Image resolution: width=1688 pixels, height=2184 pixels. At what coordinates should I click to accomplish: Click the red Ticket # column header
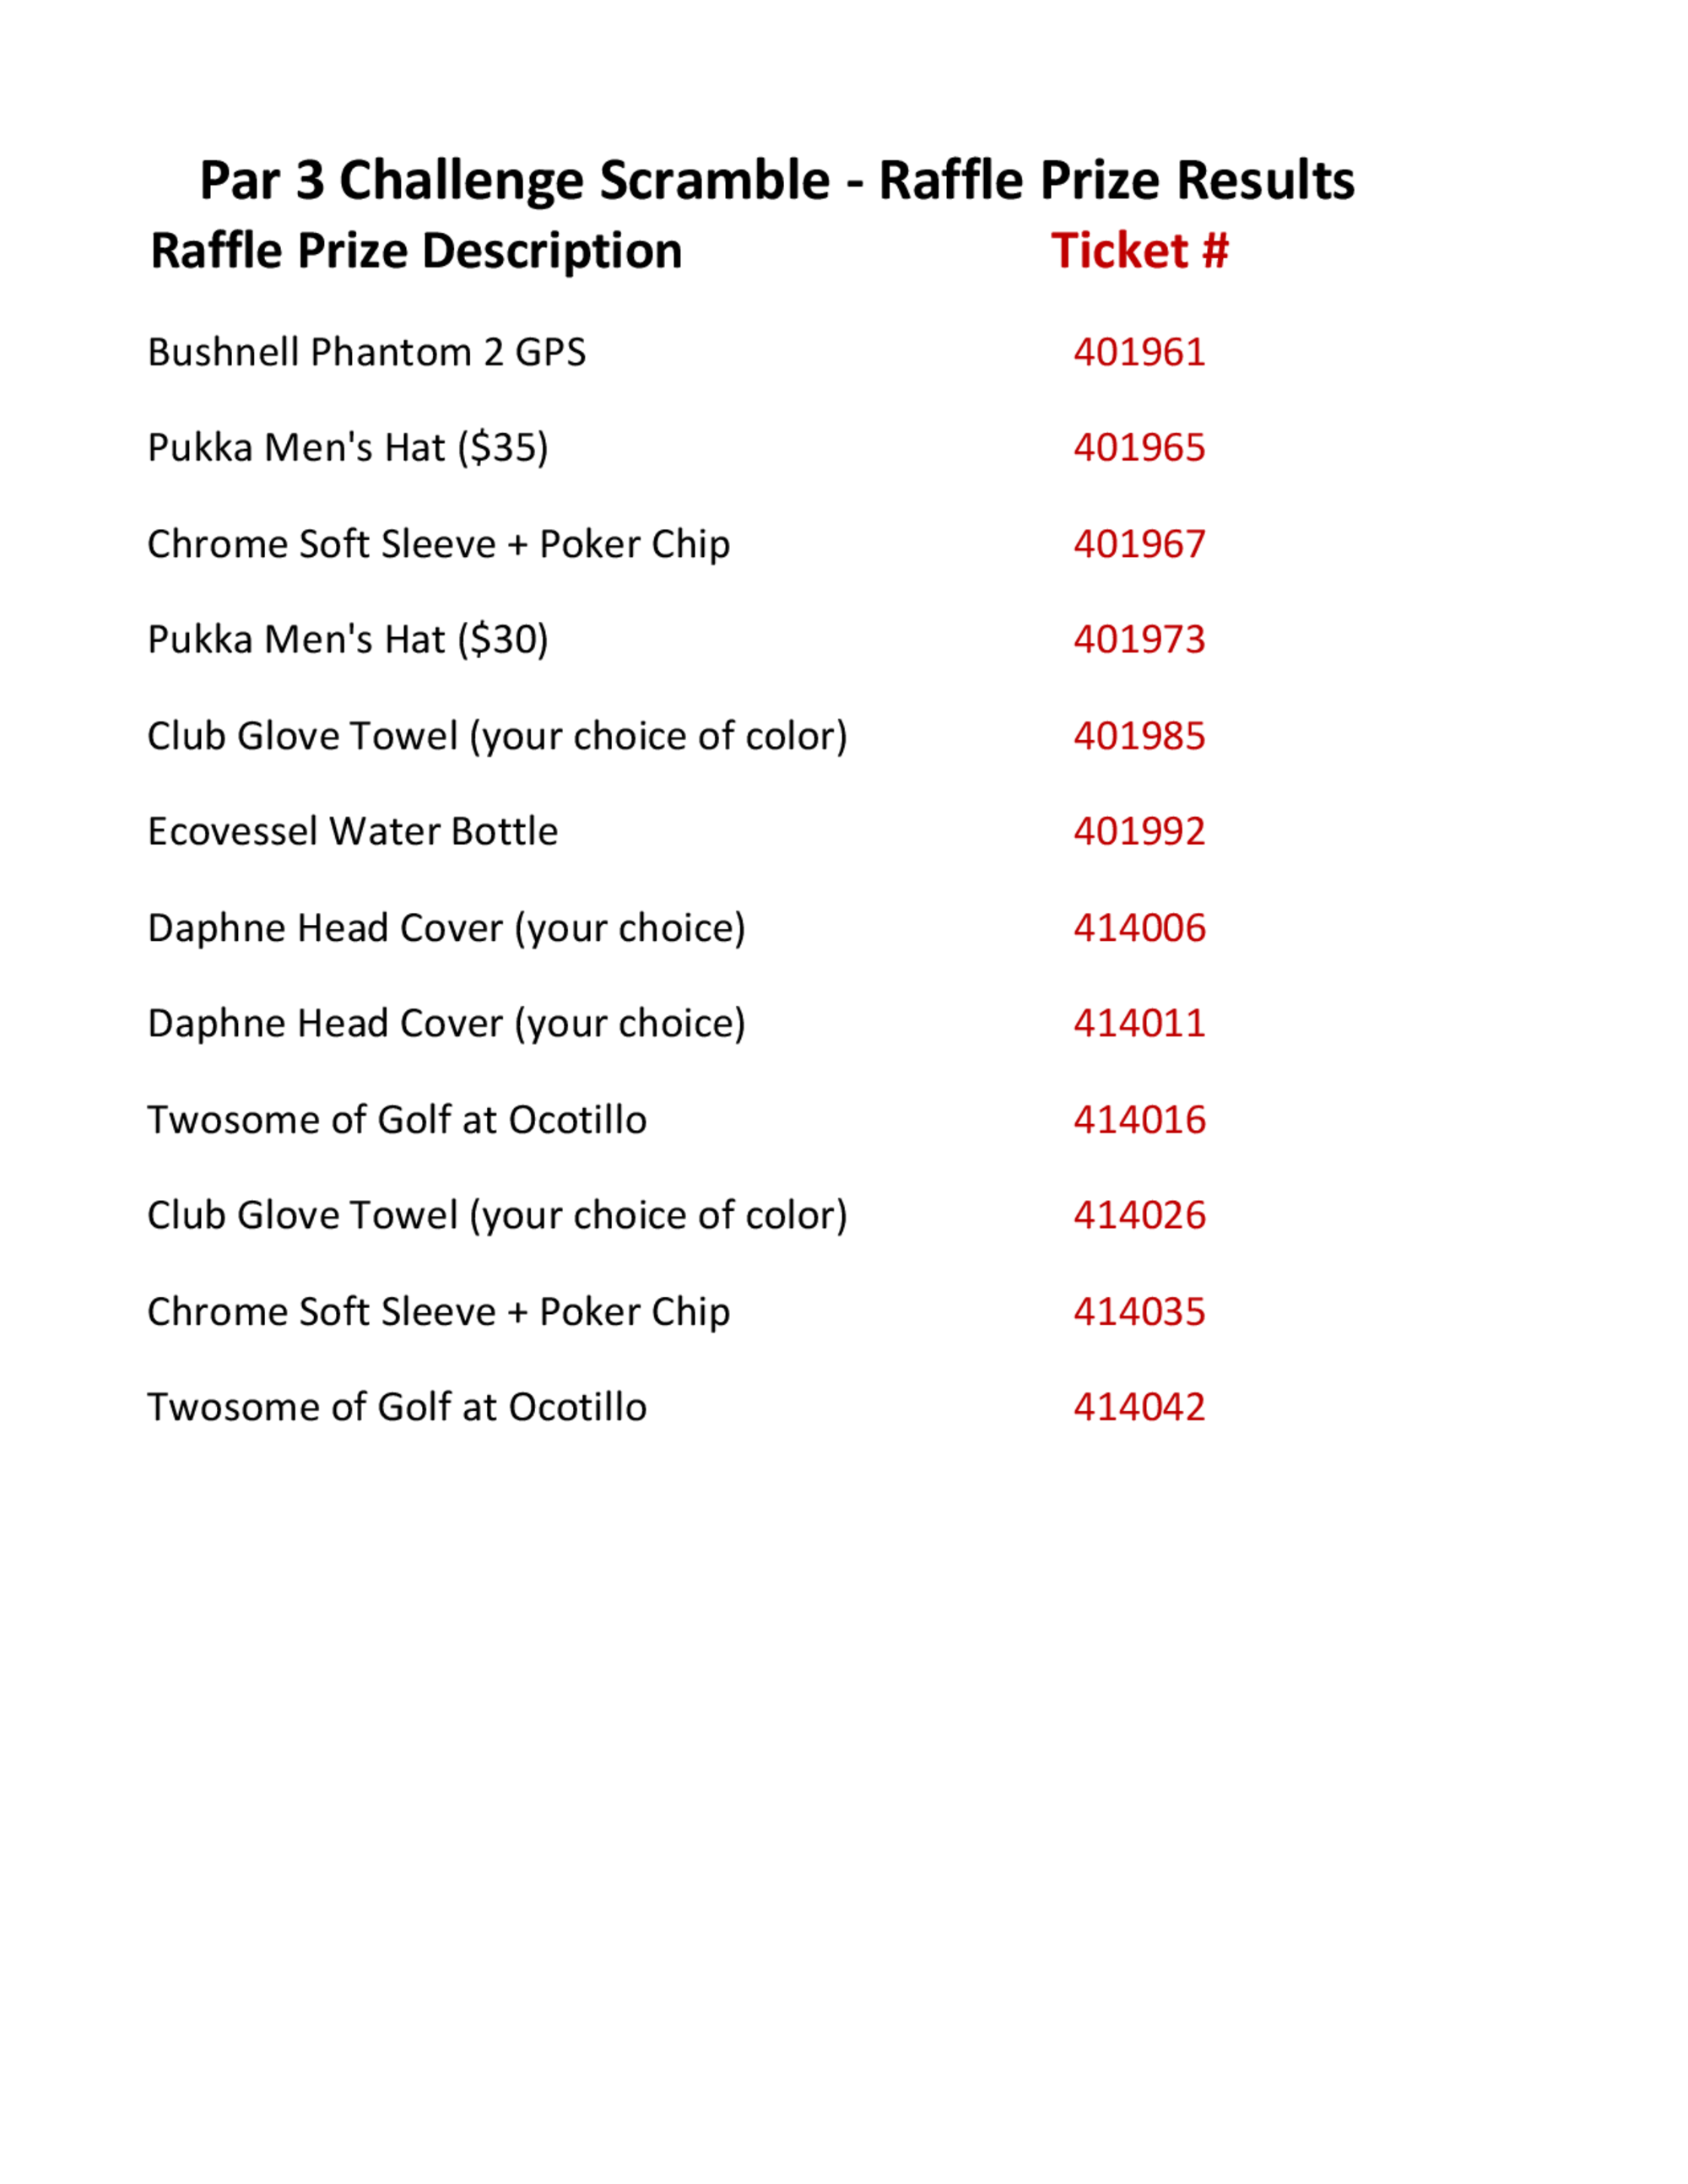[x=1139, y=251]
